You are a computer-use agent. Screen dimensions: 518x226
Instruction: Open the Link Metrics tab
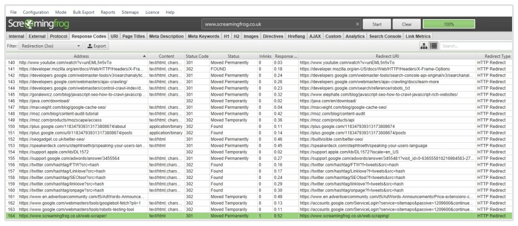[418, 36]
